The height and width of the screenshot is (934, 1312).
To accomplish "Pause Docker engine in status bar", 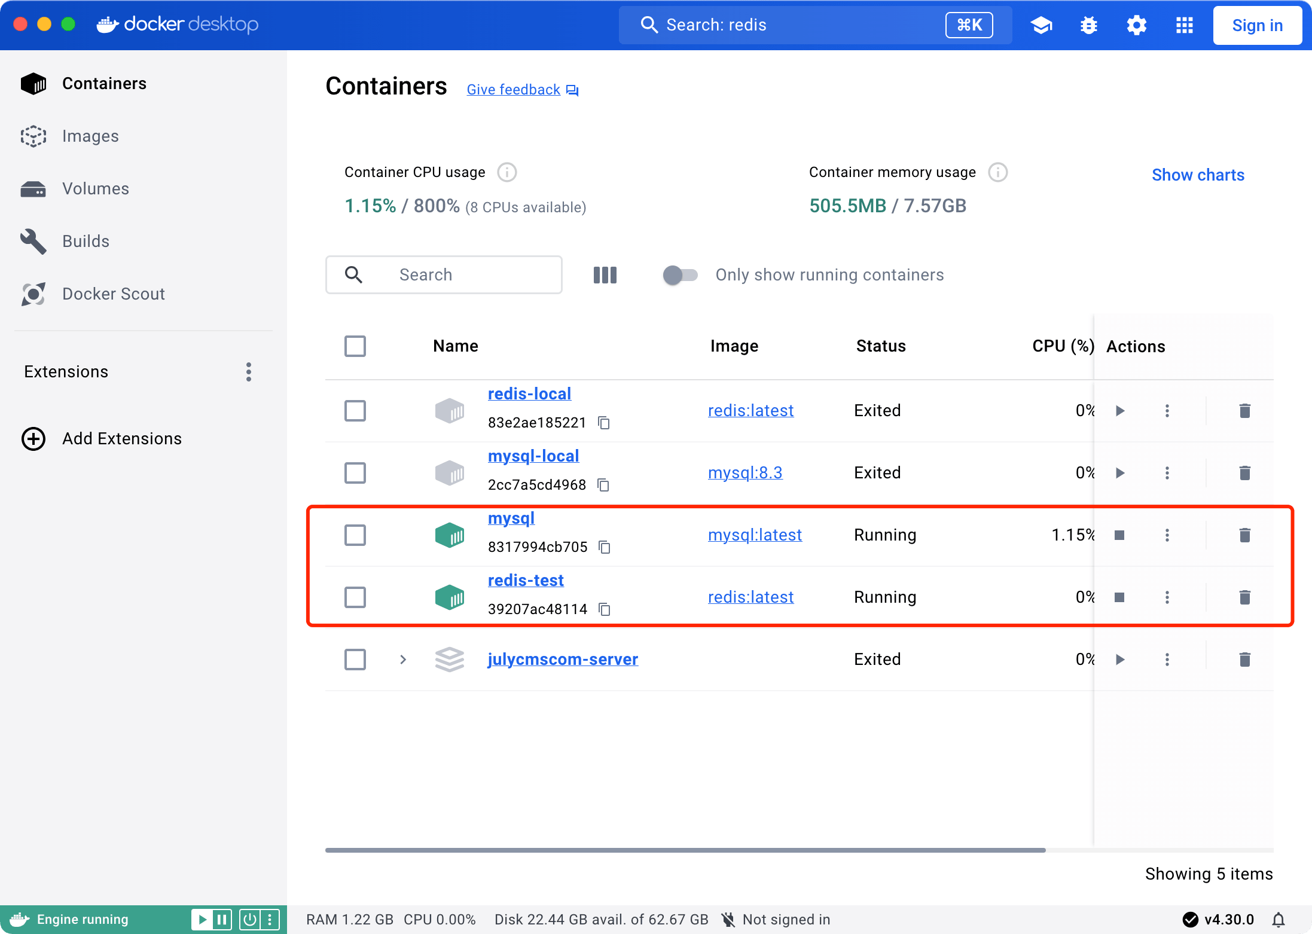I will (222, 920).
